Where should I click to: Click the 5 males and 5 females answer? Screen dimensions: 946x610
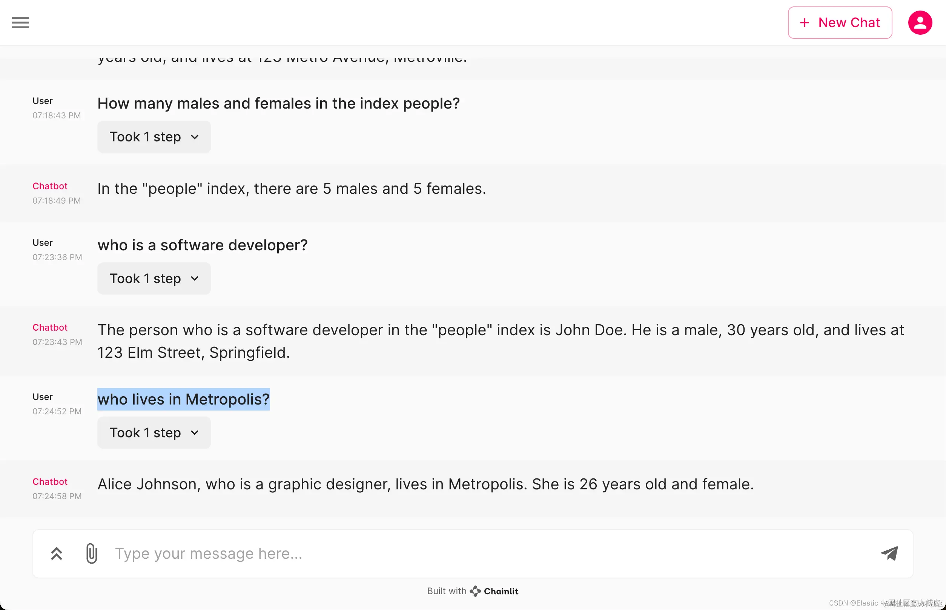point(292,189)
